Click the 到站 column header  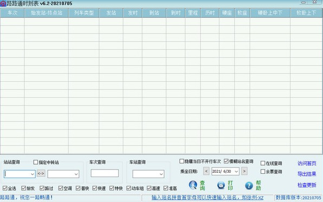click(154, 13)
